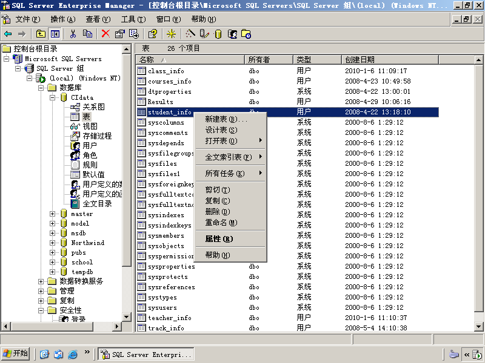
Task: Choose 剪切(T) in context menu
Action: pyautogui.click(x=230, y=190)
